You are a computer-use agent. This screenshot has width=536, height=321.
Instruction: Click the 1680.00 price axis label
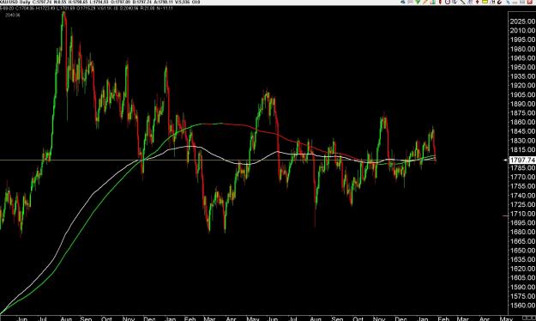522,232
